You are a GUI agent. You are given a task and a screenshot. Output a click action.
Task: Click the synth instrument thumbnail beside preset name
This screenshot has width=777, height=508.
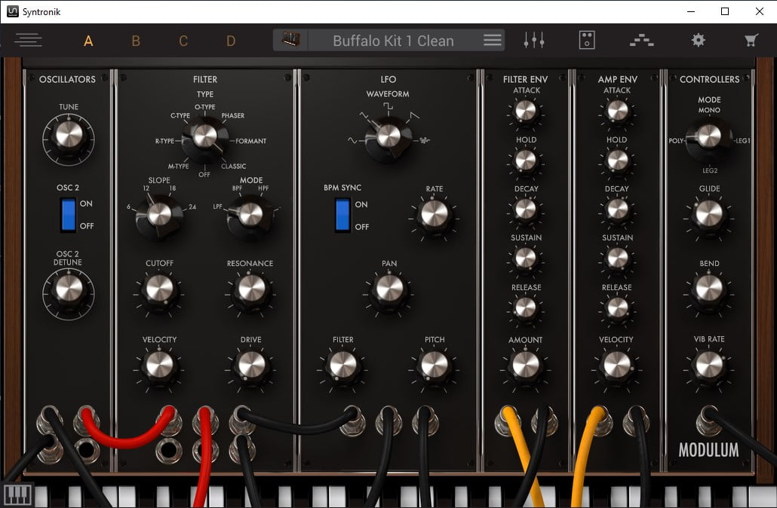click(x=291, y=40)
